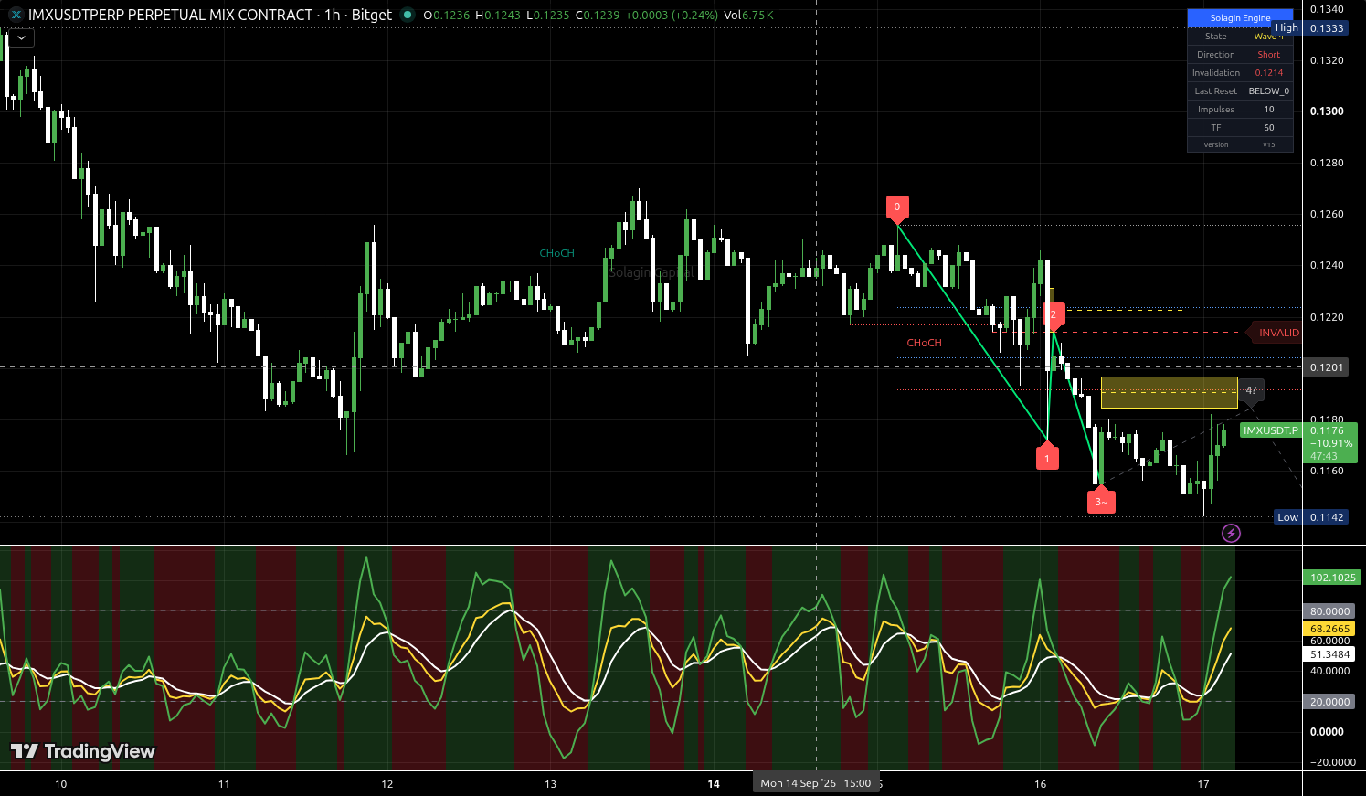
Task: Click the IMX symbol logo icon
Action: coord(15,15)
